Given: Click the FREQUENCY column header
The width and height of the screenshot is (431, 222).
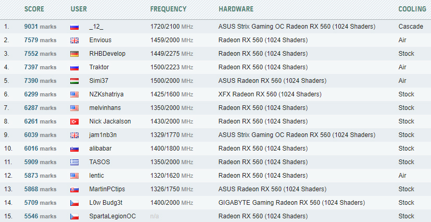Looking at the screenshot, I should tap(168, 9).
